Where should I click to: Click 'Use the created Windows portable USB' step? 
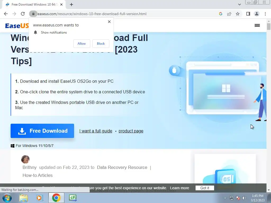(x=77, y=105)
